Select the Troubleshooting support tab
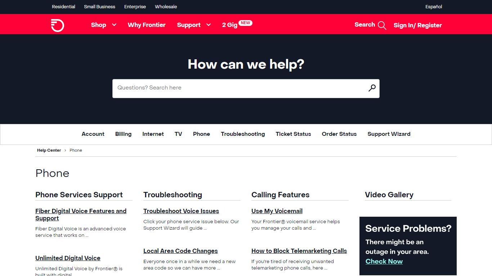The height and width of the screenshot is (276, 492). point(243,134)
